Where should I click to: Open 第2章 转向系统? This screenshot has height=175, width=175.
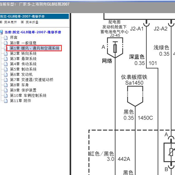23,53
